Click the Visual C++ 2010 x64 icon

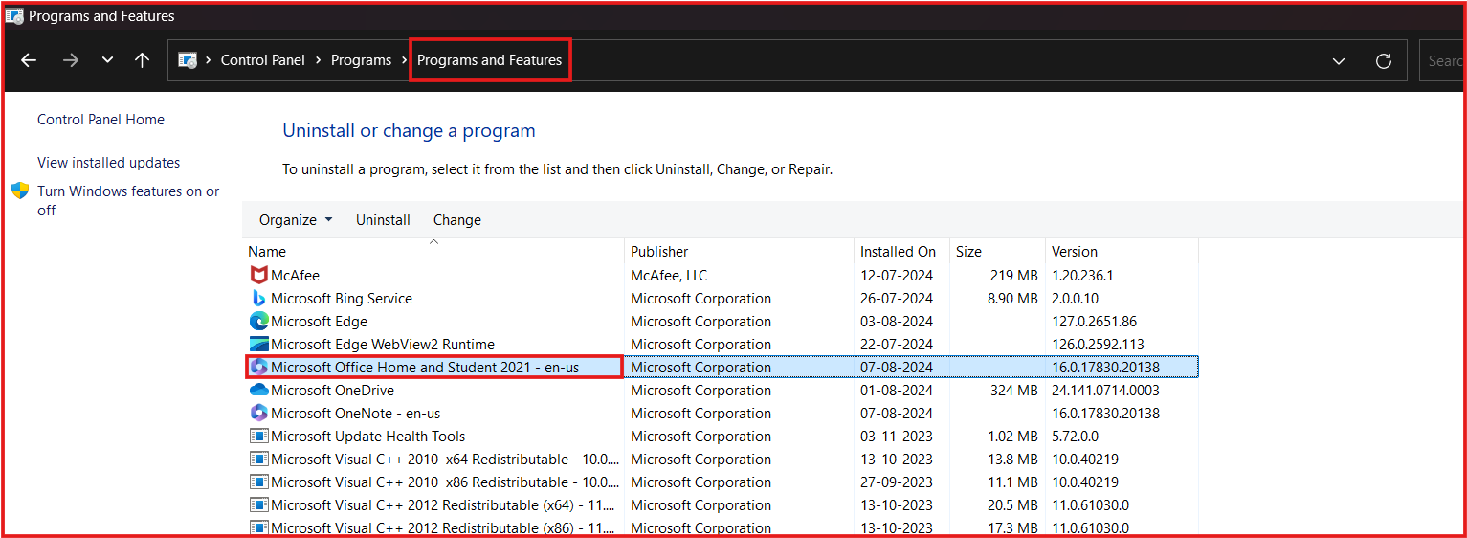[258, 460]
